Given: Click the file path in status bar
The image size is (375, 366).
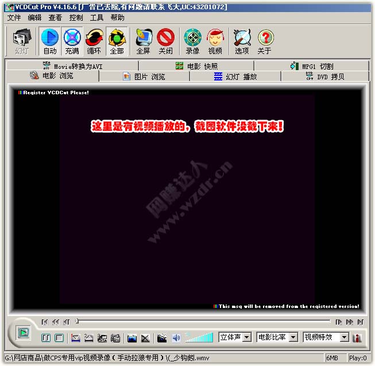Looking at the screenshot, I should 107,358.
